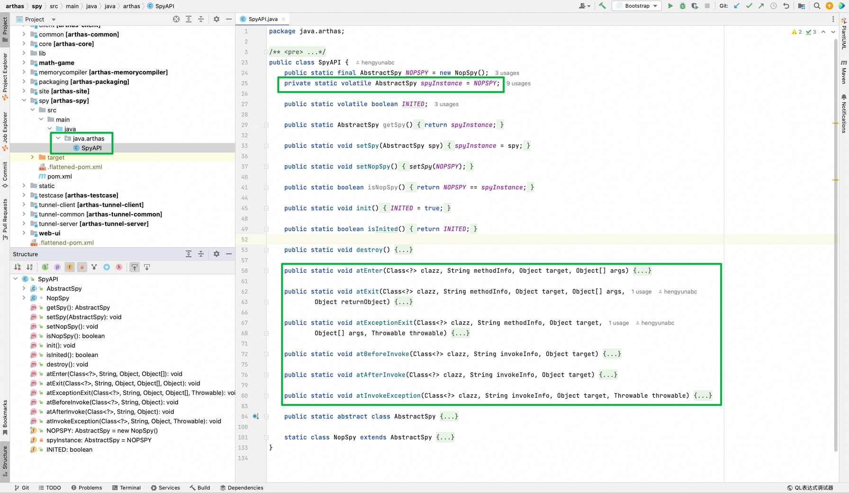The height and width of the screenshot is (493, 849).
Task: Toggle Sort Alphabetically in Structure
Action: pos(30,267)
